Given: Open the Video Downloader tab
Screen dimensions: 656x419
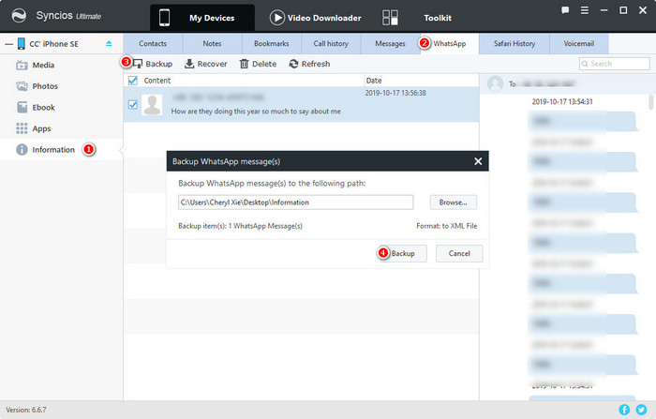Looking at the screenshot, I should [316, 18].
